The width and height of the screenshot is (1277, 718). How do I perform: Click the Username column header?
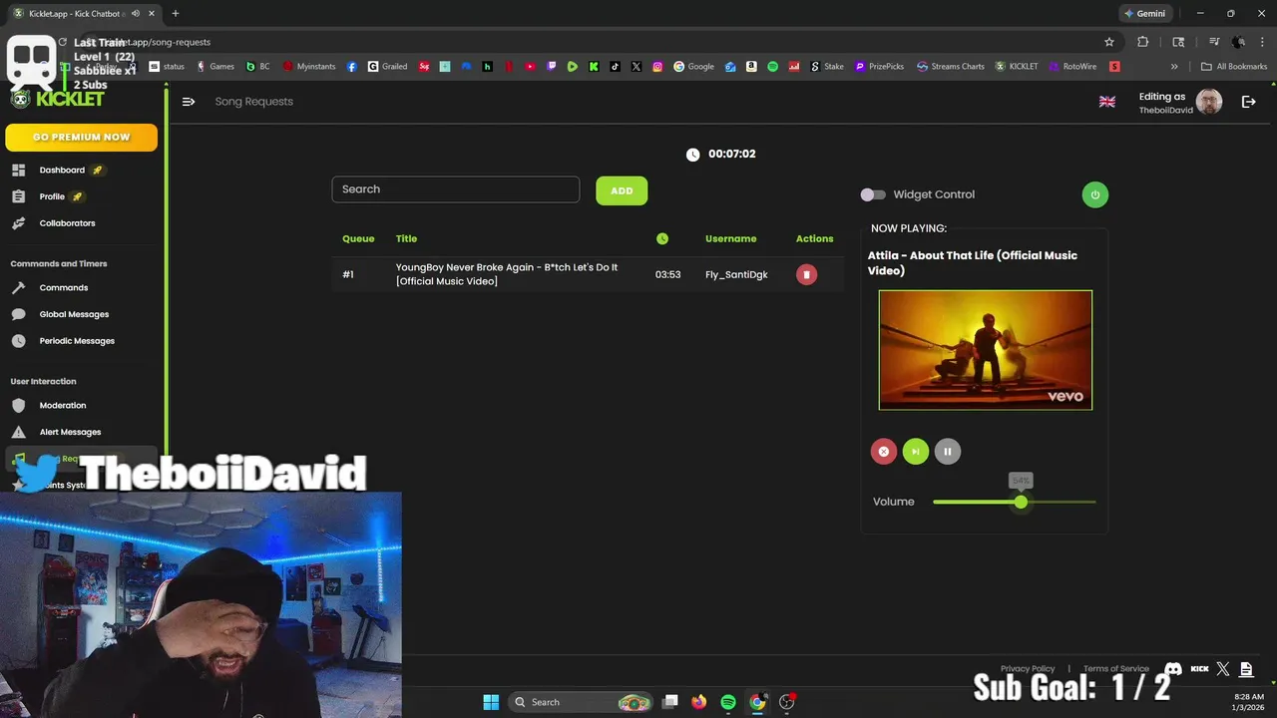[730, 238]
